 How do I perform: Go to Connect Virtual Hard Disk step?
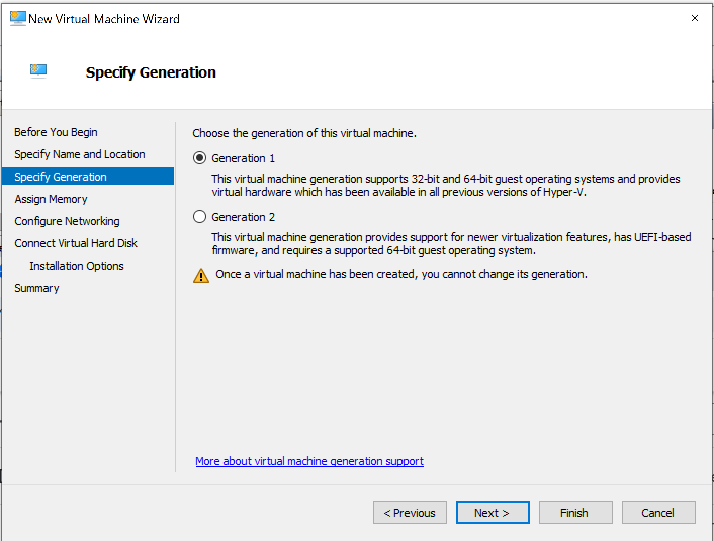[76, 243]
